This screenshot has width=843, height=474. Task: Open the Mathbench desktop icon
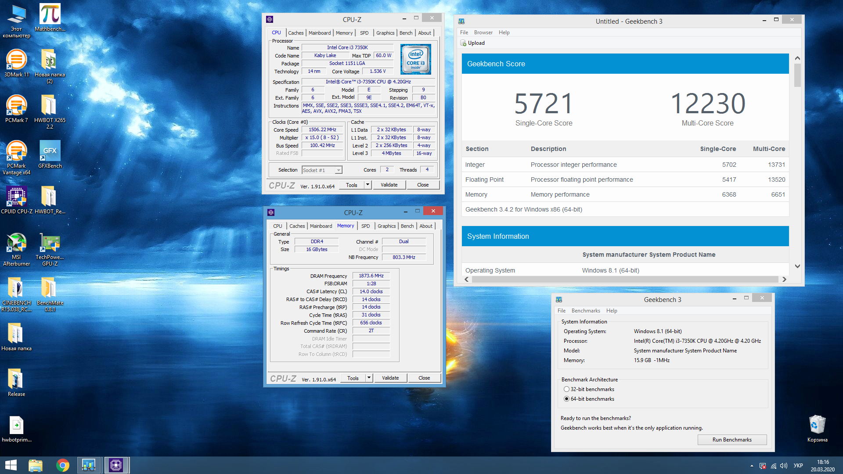50,18
